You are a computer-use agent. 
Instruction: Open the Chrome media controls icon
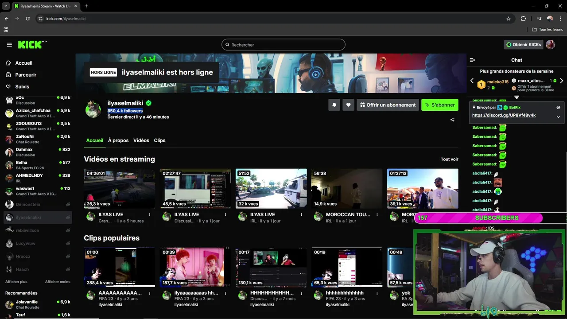[539, 19]
